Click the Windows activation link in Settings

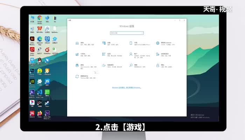(127, 87)
